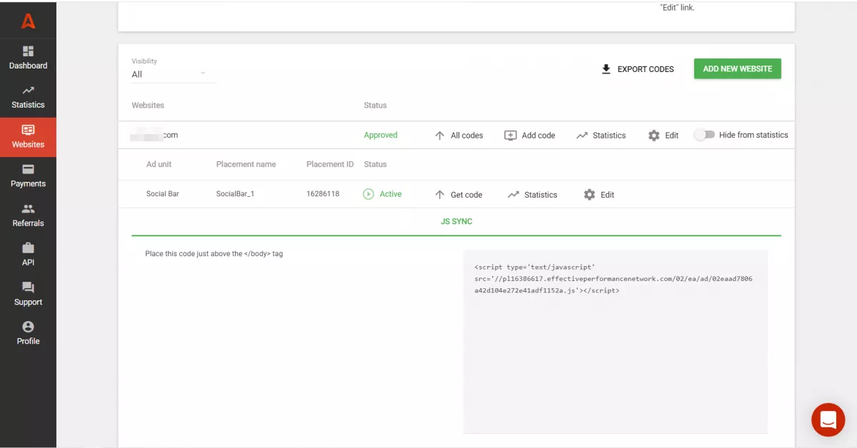
Task: Click Edit label in website row
Action: tap(672, 136)
